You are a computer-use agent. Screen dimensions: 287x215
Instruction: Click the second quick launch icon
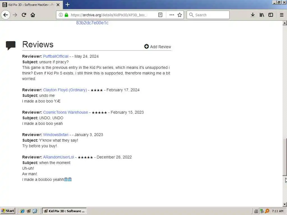pos(29,211)
